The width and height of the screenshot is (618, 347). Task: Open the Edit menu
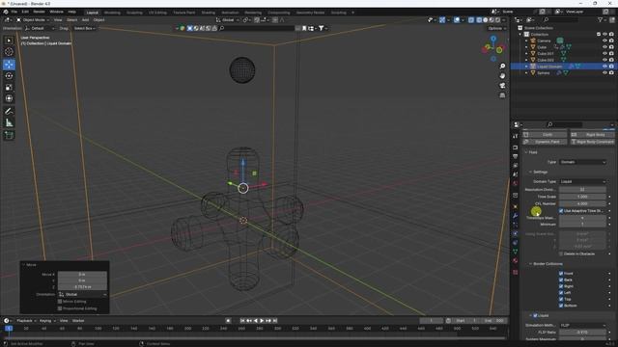25,12
